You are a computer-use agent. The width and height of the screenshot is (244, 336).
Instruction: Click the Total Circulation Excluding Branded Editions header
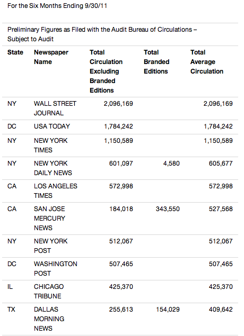coord(106,71)
